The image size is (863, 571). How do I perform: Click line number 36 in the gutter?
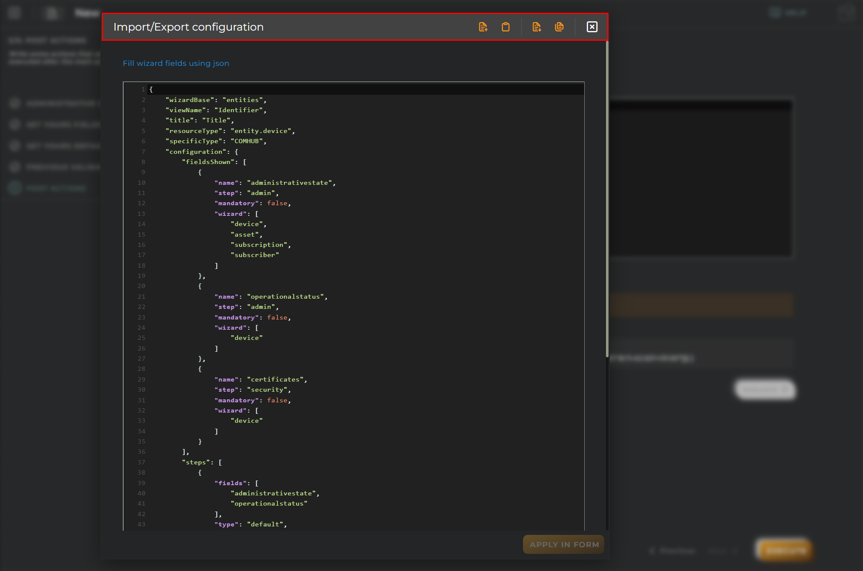pos(141,452)
